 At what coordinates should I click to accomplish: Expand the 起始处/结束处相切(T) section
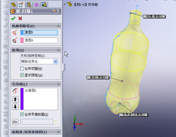pos(58,132)
